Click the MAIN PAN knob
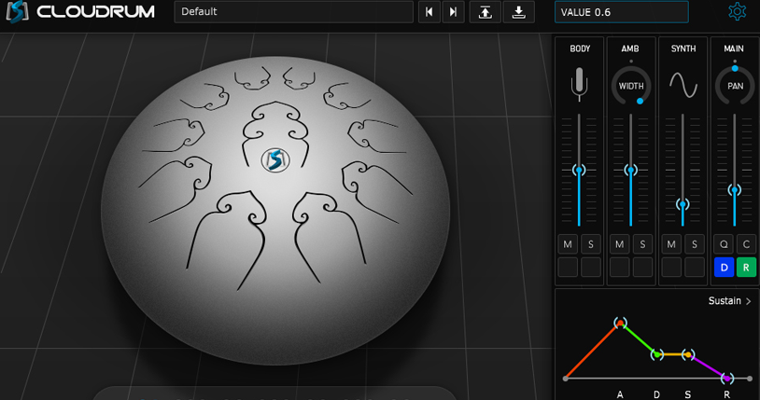 pyautogui.click(x=735, y=86)
